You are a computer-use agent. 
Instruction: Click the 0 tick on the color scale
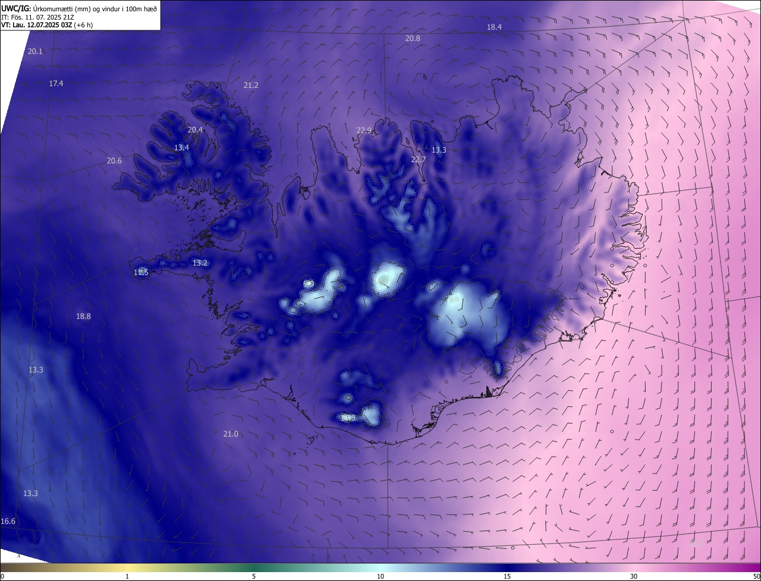[2, 576]
